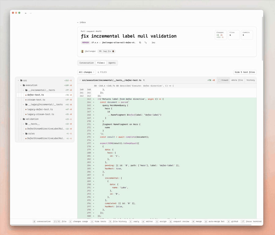275x235 pixels.
Task: Open the All changes dropdown
Action: tap(86, 72)
